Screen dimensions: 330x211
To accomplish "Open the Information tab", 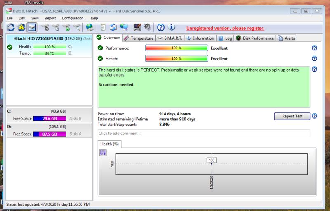I will click(x=200, y=38).
